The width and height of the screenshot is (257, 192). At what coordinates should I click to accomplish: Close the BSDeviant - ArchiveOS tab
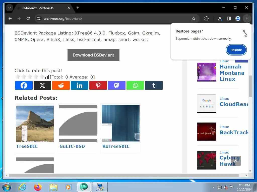(69, 8)
